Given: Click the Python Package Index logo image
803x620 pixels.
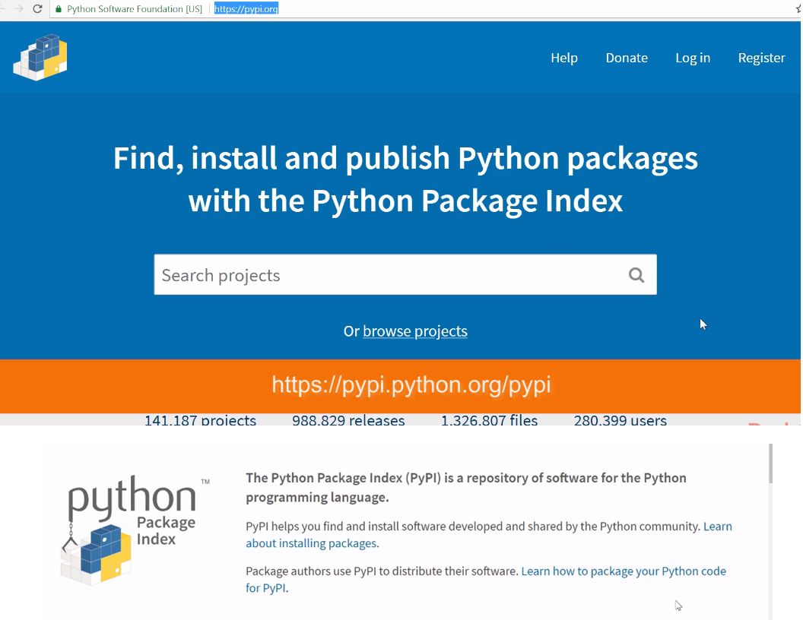Looking at the screenshot, I should pyautogui.click(x=135, y=530).
